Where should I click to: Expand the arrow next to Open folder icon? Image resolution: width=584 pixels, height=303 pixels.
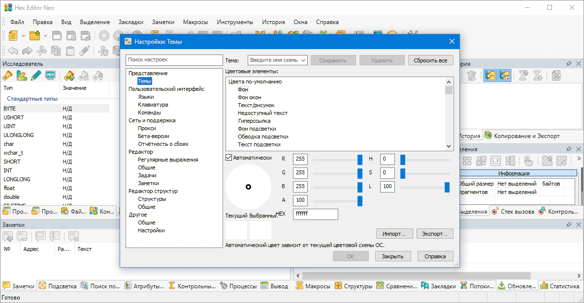coord(45,36)
